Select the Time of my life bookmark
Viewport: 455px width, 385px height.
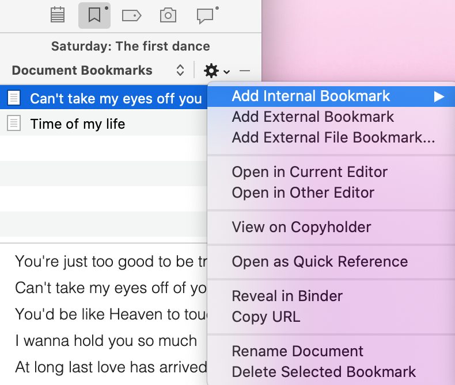click(x=104, y=124)
